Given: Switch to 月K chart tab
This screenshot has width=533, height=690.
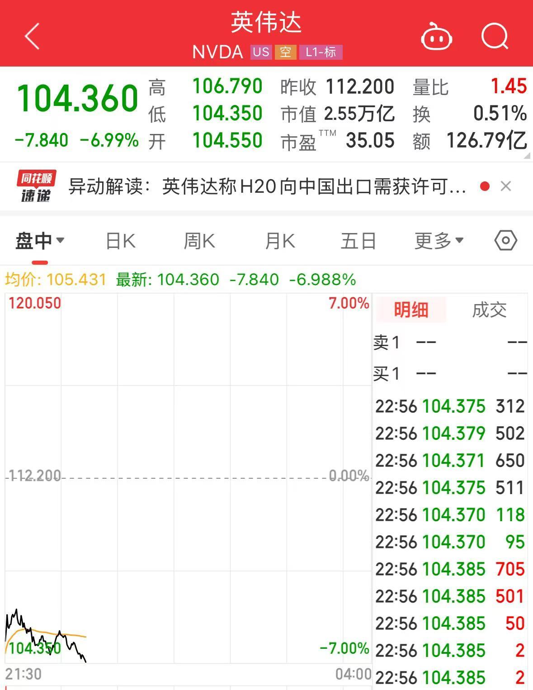Looking at the screenshot, I should (x=280, y=241).
